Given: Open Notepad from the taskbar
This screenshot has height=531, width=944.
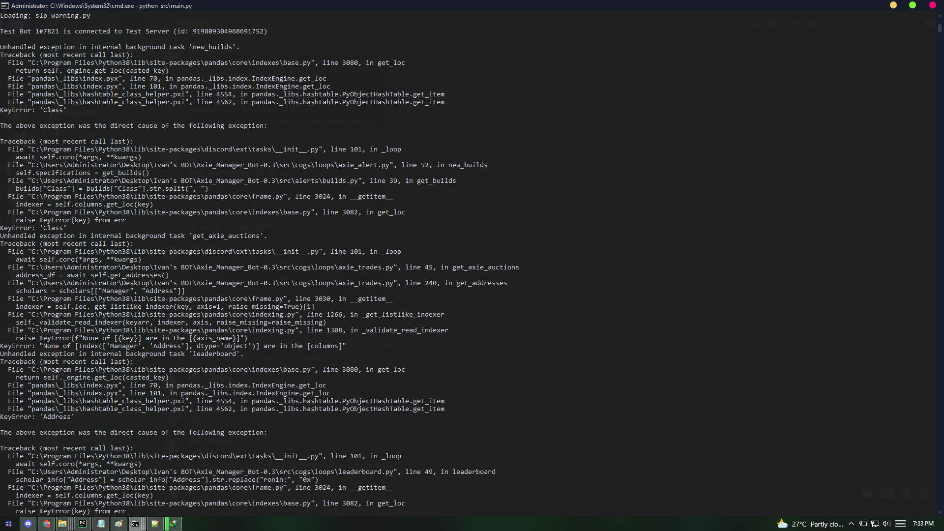Looking at the screenshot, I should click(x=101, y=524).
